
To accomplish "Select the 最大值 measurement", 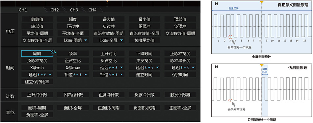I will (x=109, y=19).
